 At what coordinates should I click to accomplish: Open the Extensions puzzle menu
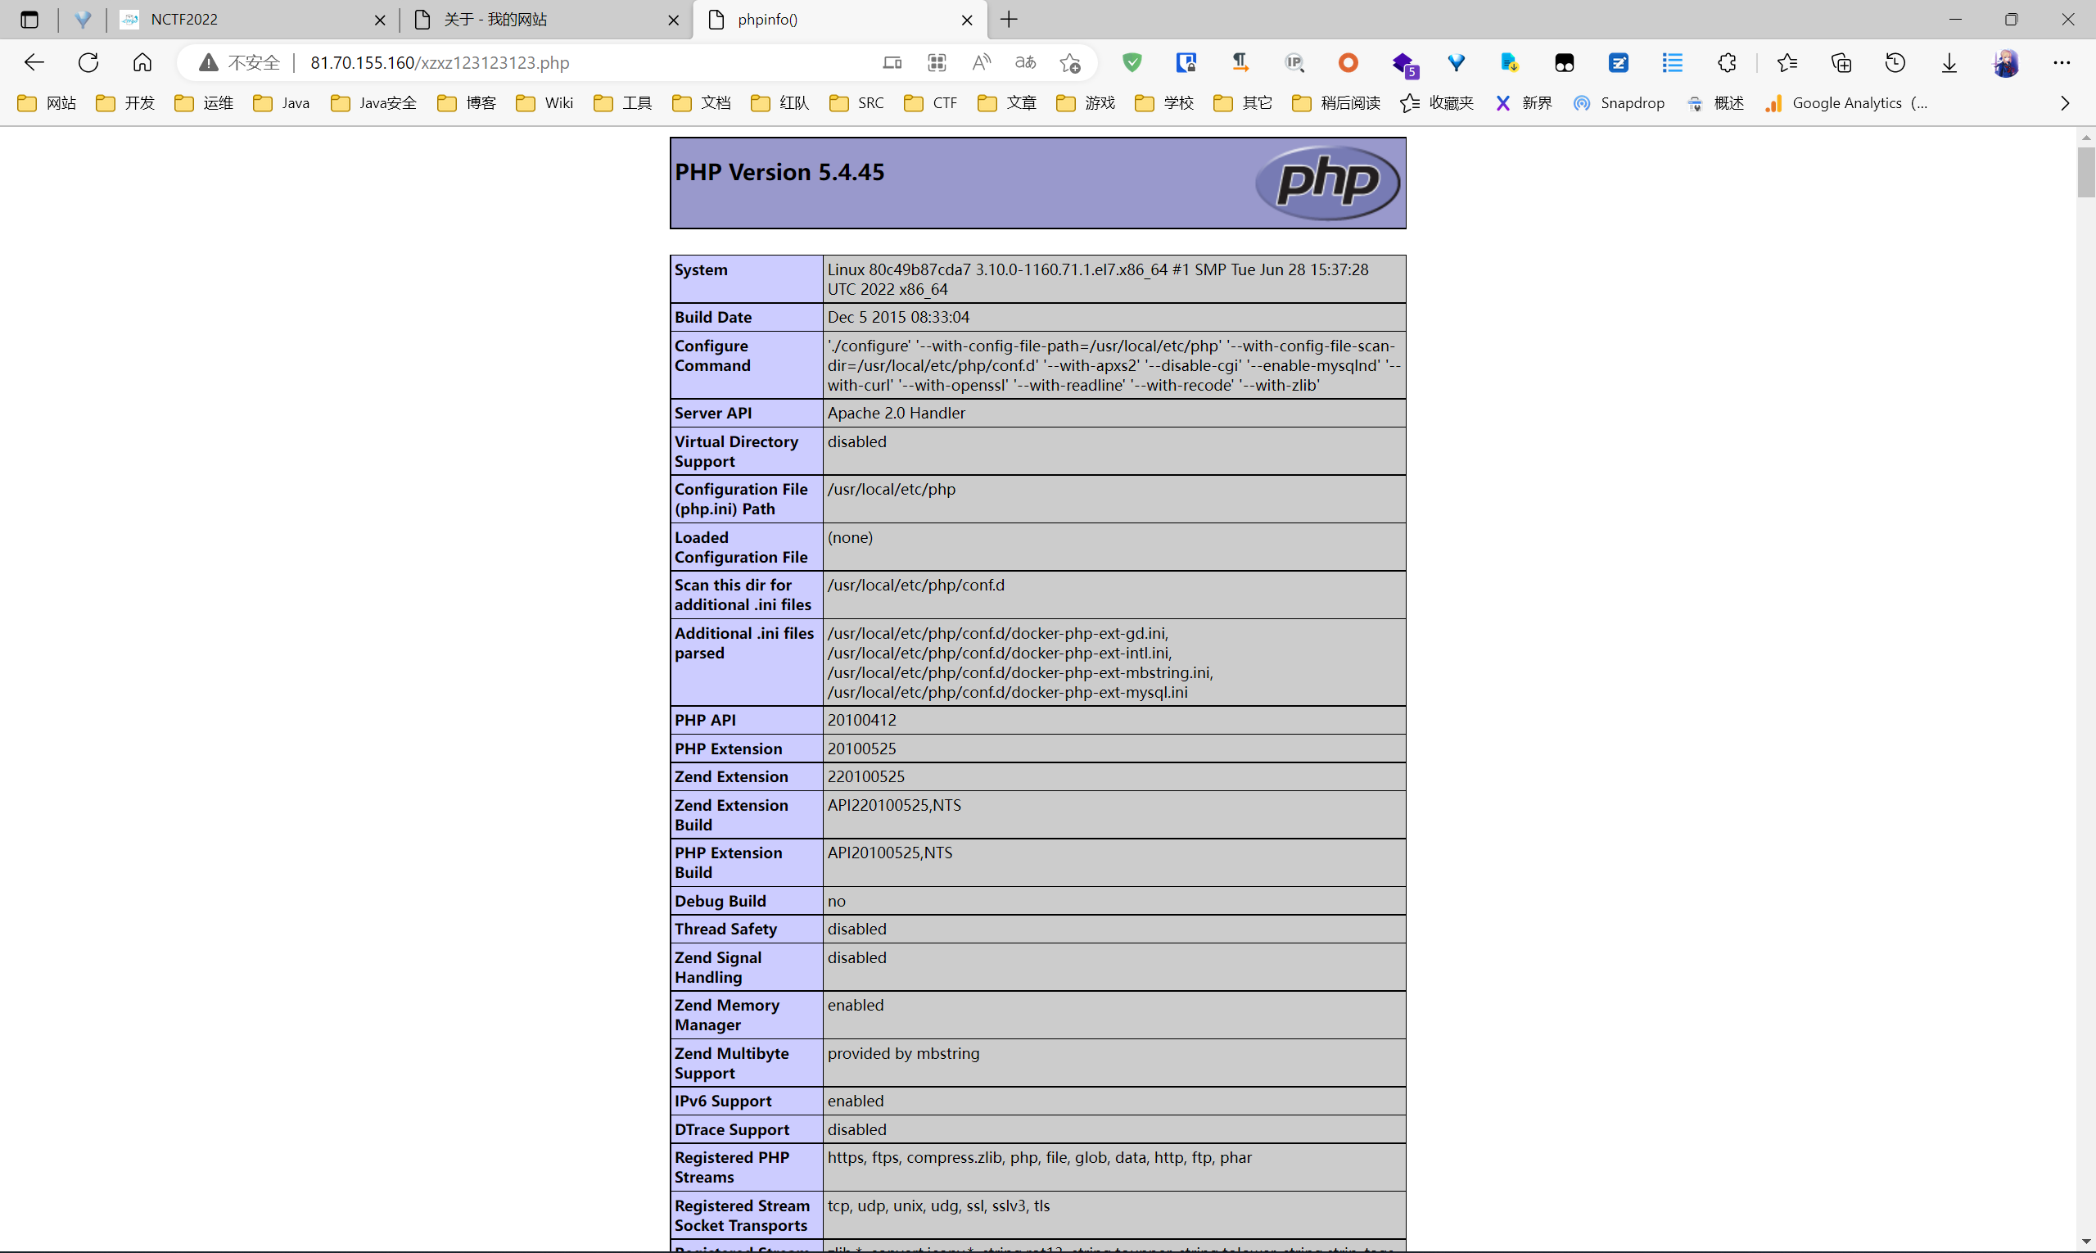tap(1727, 62)
